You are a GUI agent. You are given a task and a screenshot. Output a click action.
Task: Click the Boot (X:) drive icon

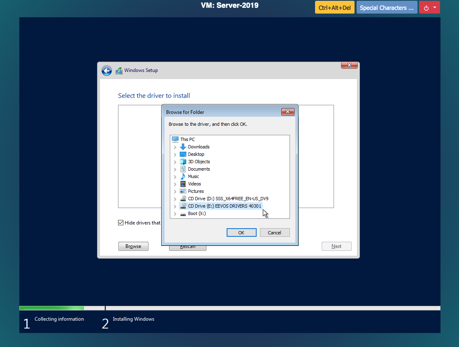point(183,213)
